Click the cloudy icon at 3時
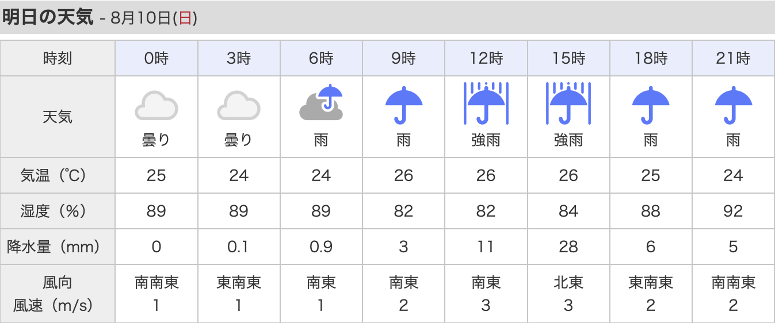 pyautogui.click(x=239, y=106)
